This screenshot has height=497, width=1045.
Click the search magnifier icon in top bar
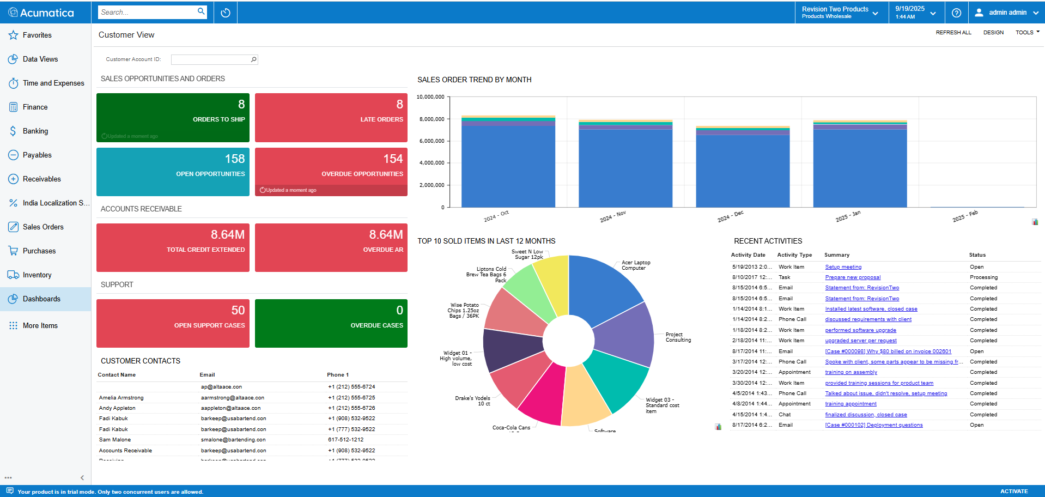tap(201, 11)
